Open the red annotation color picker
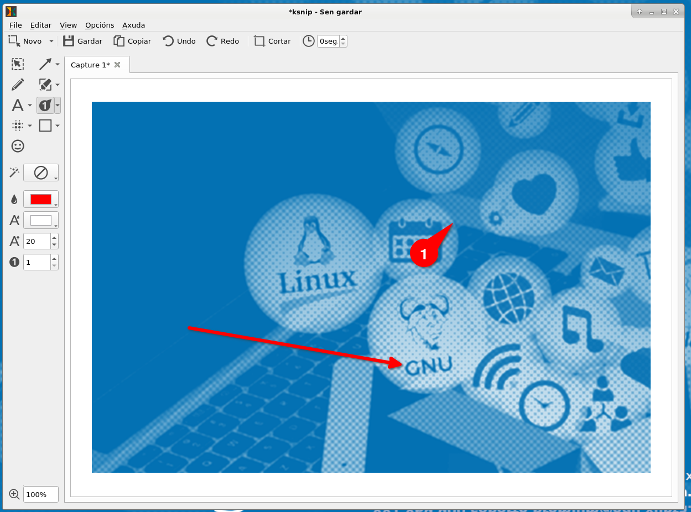Image resolution: width=691 pixels, height=512 pixels. pyautogui.click(x=41, y=199)
